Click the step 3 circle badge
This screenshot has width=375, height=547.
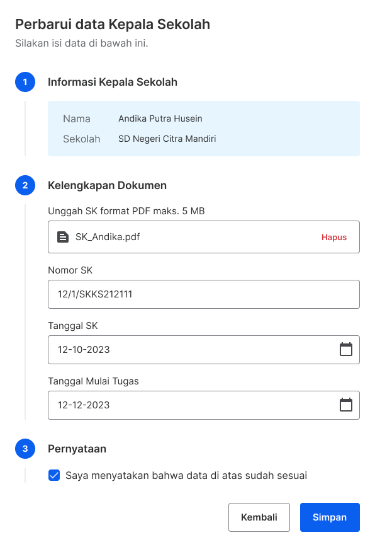pos(25,449)
